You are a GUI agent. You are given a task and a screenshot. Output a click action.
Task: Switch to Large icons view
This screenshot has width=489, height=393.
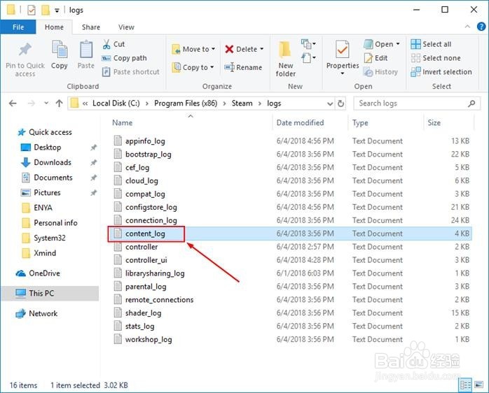click(479, 385)
